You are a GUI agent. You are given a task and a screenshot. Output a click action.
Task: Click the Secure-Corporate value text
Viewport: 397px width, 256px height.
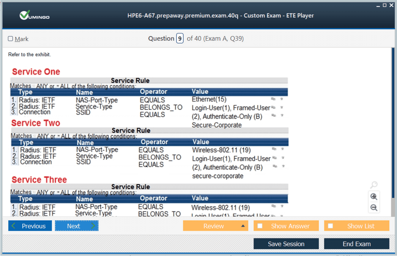217,125
